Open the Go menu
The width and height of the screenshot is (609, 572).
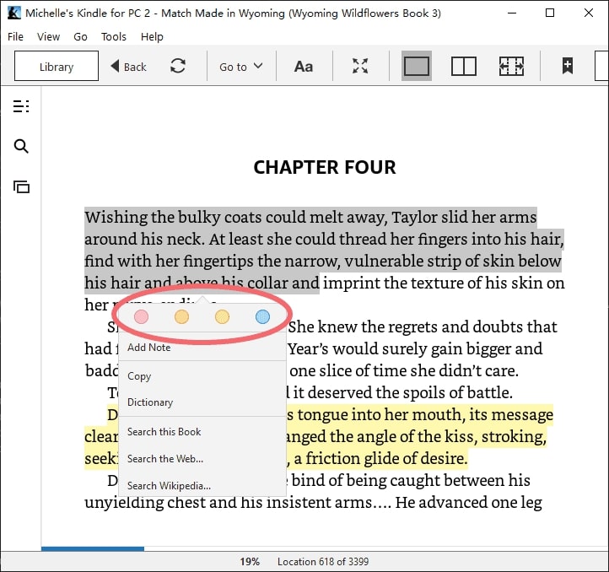[x=80, y=36]
